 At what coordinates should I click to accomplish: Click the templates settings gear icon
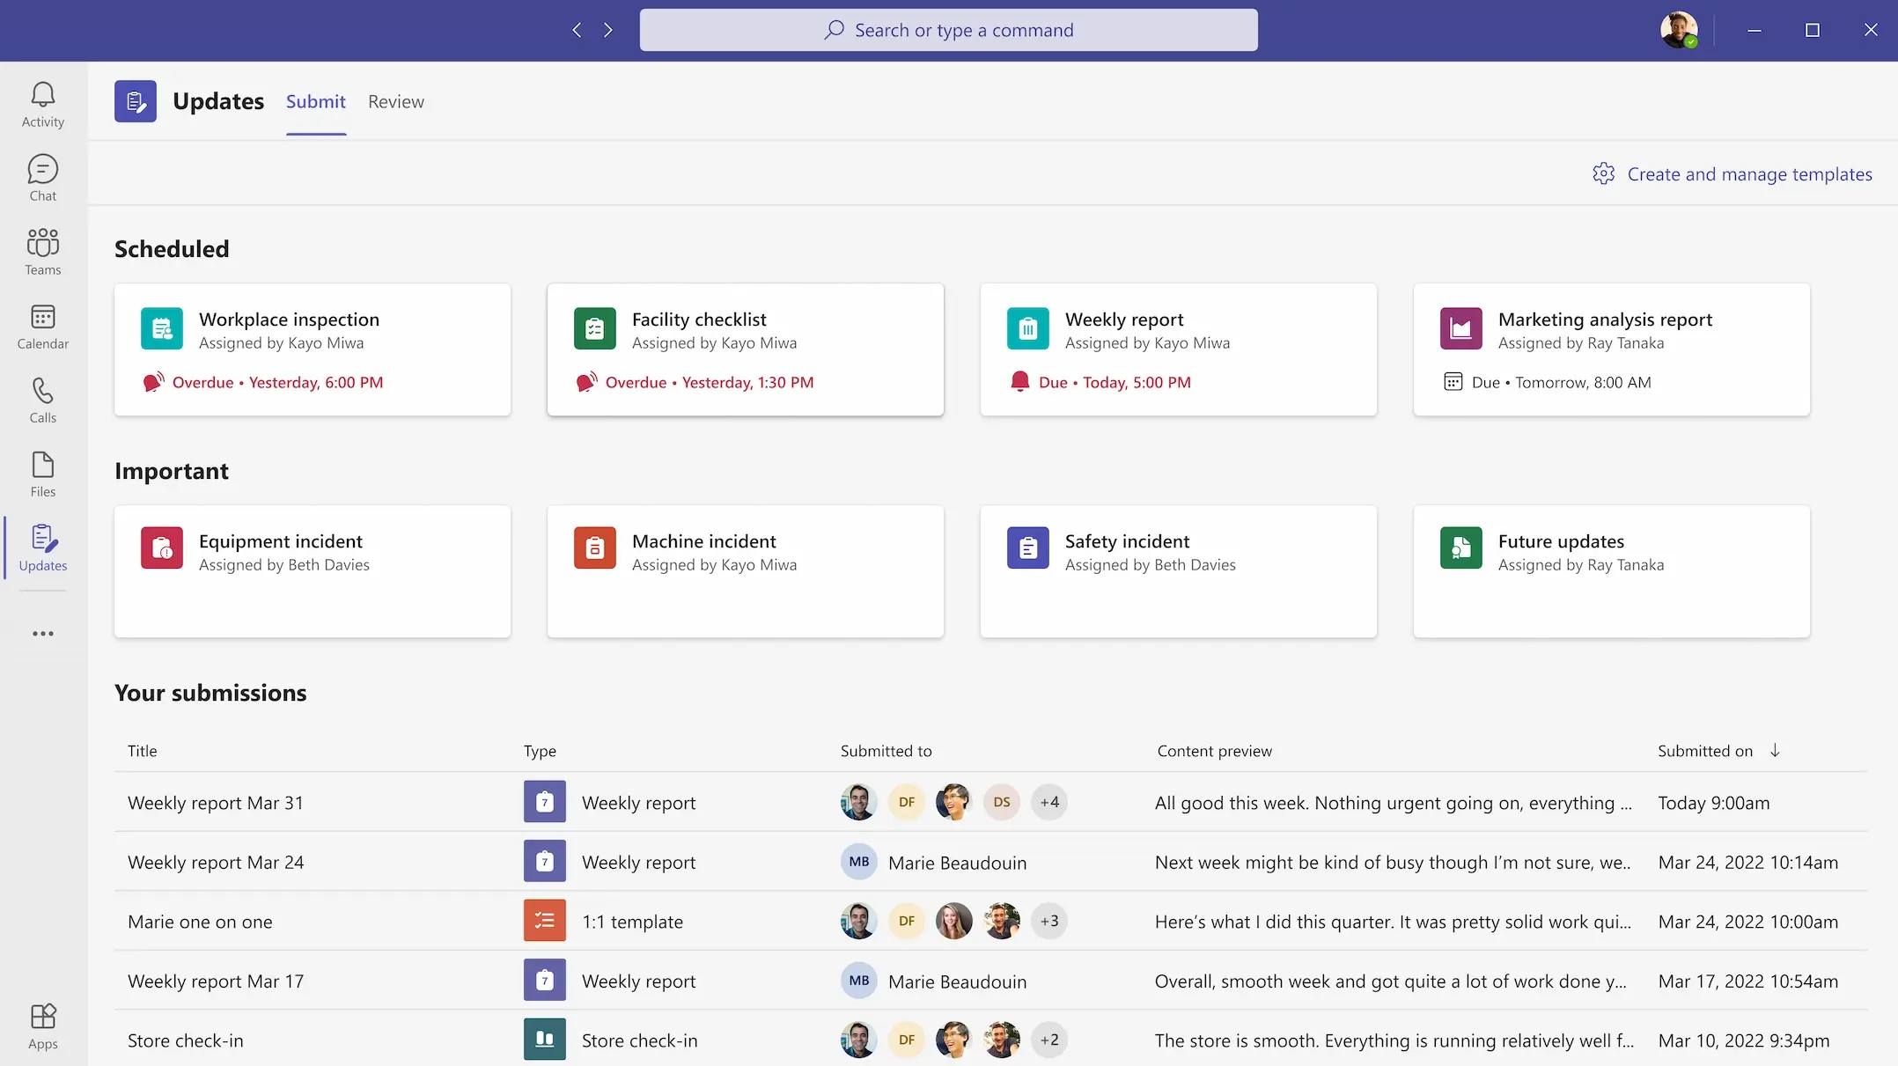click(x=1603, y=173)
